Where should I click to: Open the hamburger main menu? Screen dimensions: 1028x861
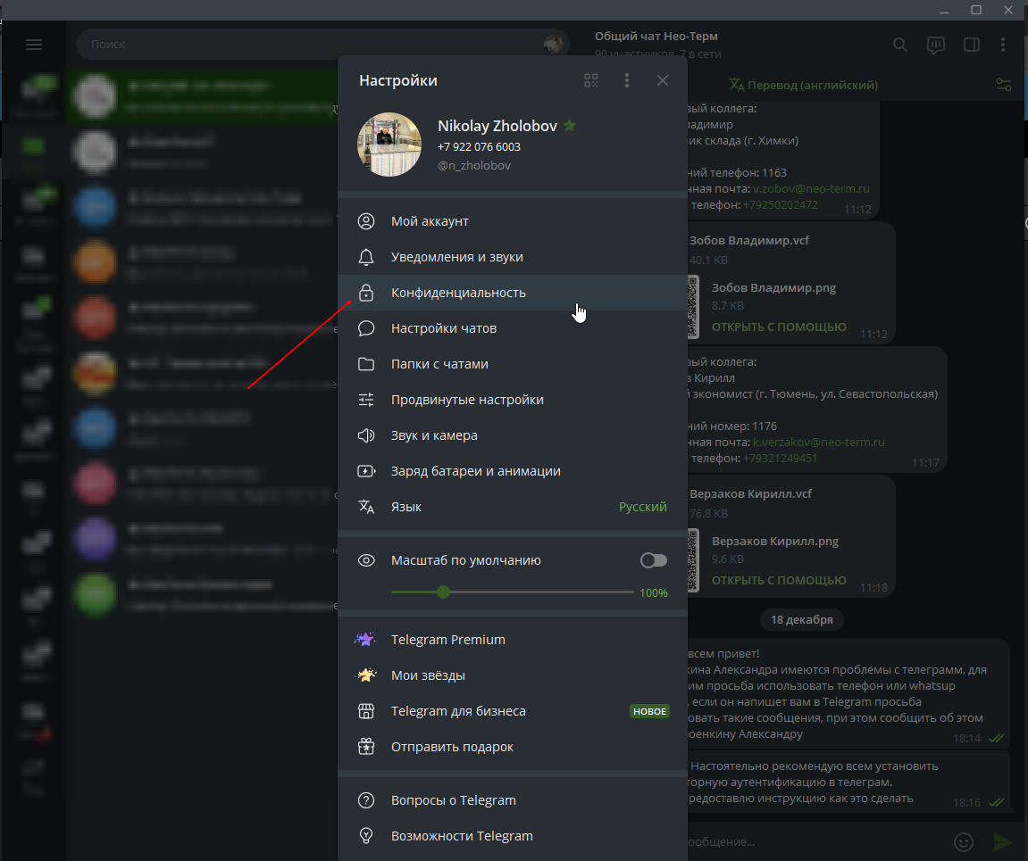pyautogui.click(x=34, y=45)
